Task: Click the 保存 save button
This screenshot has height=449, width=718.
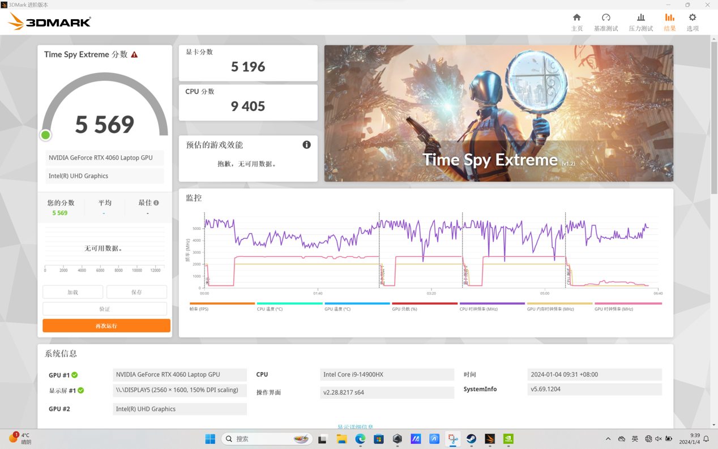Action: 136,292
